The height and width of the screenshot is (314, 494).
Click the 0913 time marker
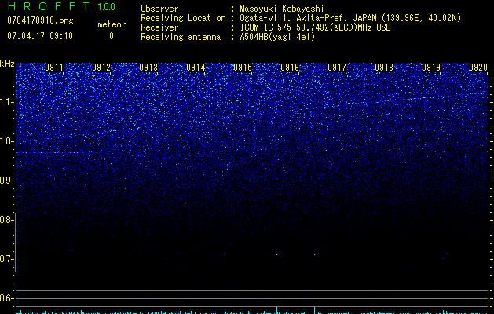pyautogui.click(x=148, y=68)
